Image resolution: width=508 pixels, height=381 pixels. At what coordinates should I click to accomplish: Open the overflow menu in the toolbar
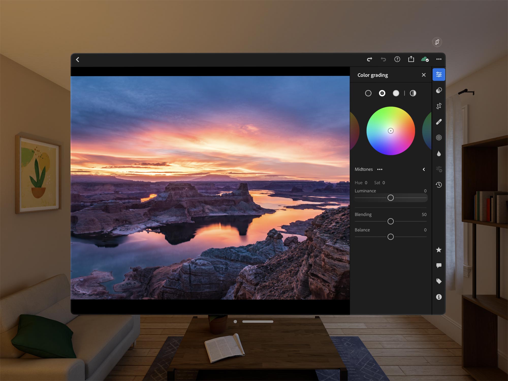pyautogui.click(x=439, y=59)
